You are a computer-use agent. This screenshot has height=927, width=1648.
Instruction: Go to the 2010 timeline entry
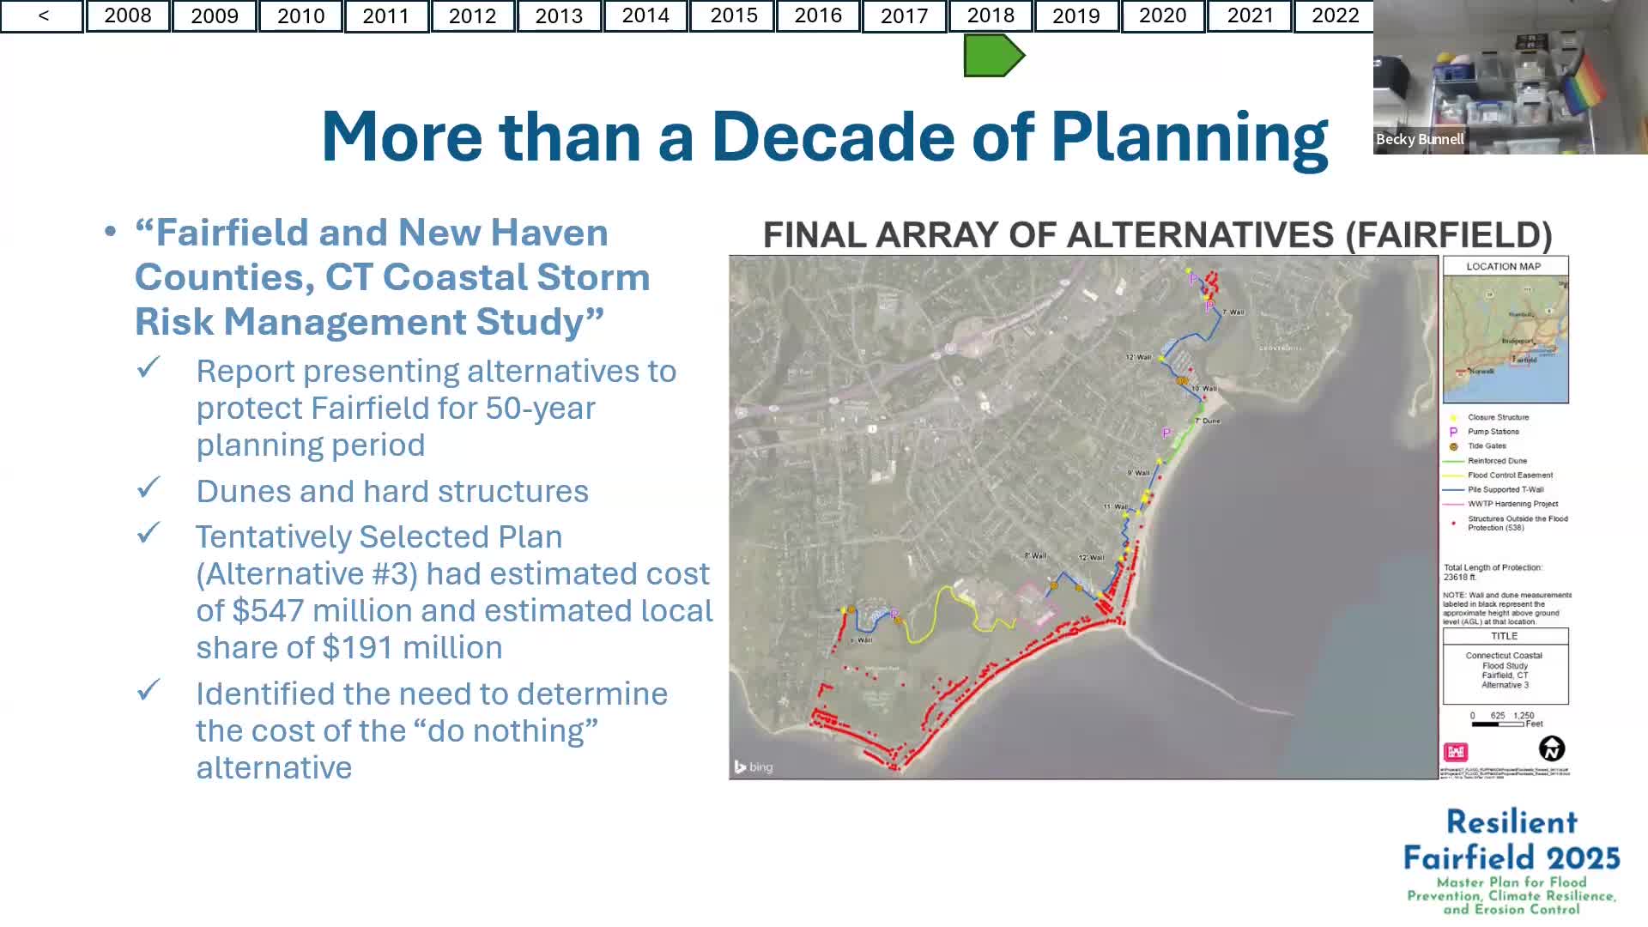click(x=300, y=15)
